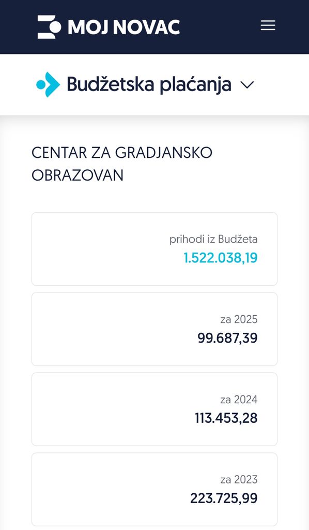Viewport: 309px width, 530px height.
Task: Click the teal arrow icon beside Budžetska plaćanja
Action: [48, 84]
